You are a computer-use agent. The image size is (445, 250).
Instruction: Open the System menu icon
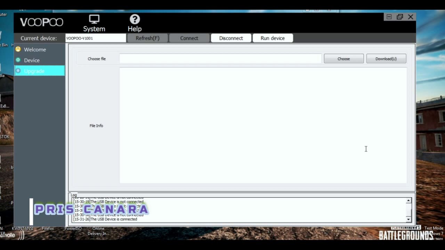(94, 19)
